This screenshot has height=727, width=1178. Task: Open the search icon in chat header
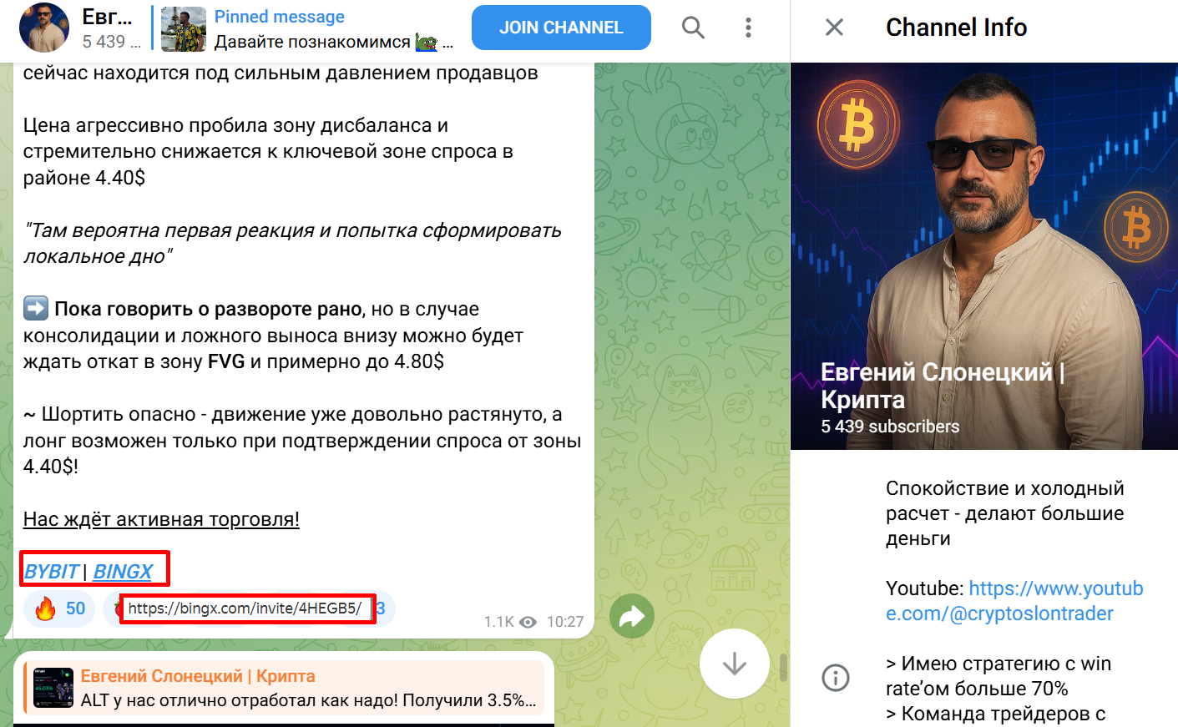(693, 28)
